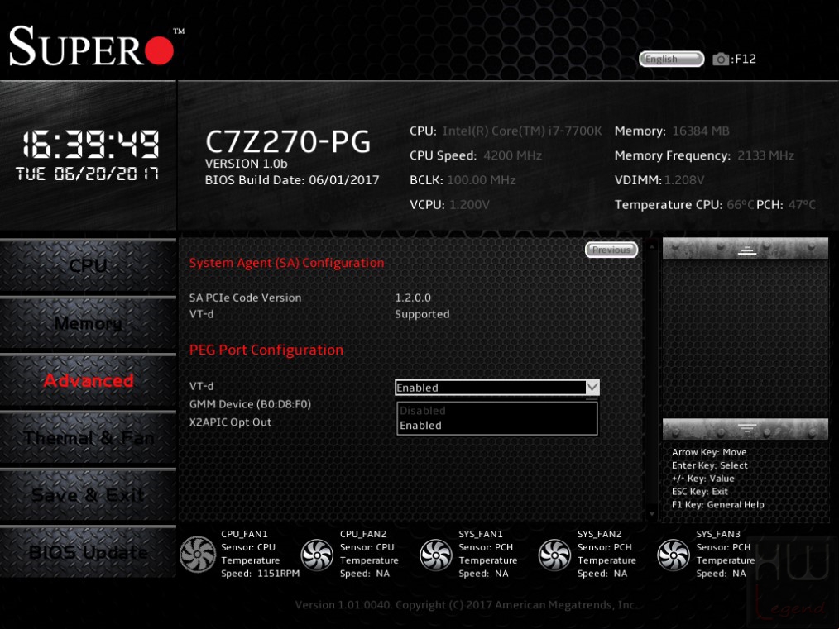Screen dimensions: 839x629
Task: Click CPU Speed 4200 MHz value
Action: 512,155
